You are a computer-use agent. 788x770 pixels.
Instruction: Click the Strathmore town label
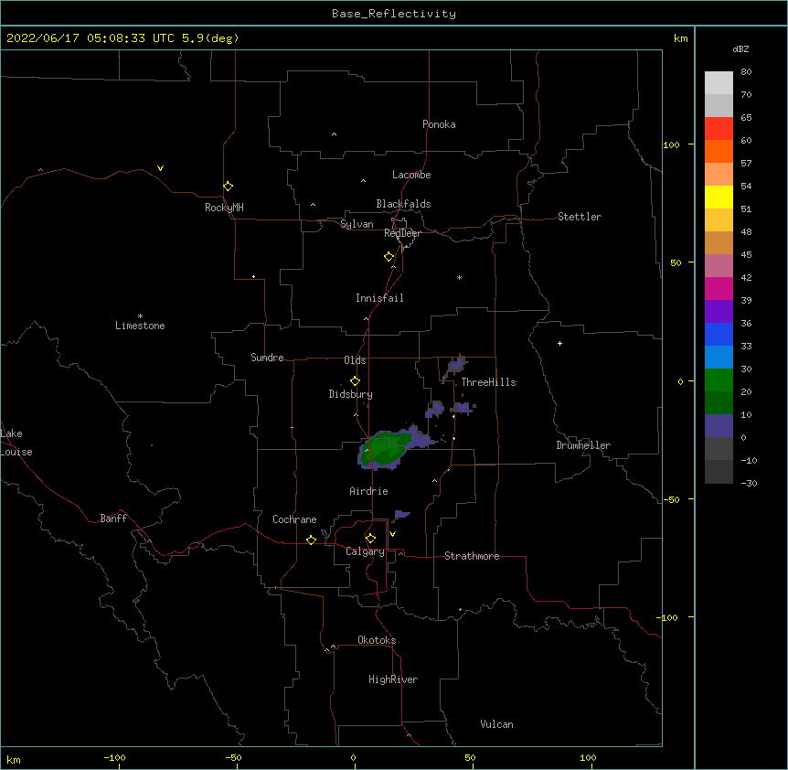click(x=472, y=556)
